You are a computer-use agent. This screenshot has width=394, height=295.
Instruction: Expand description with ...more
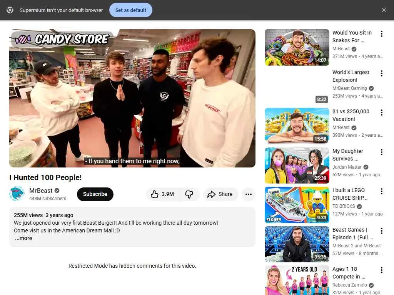click(23, 238)
